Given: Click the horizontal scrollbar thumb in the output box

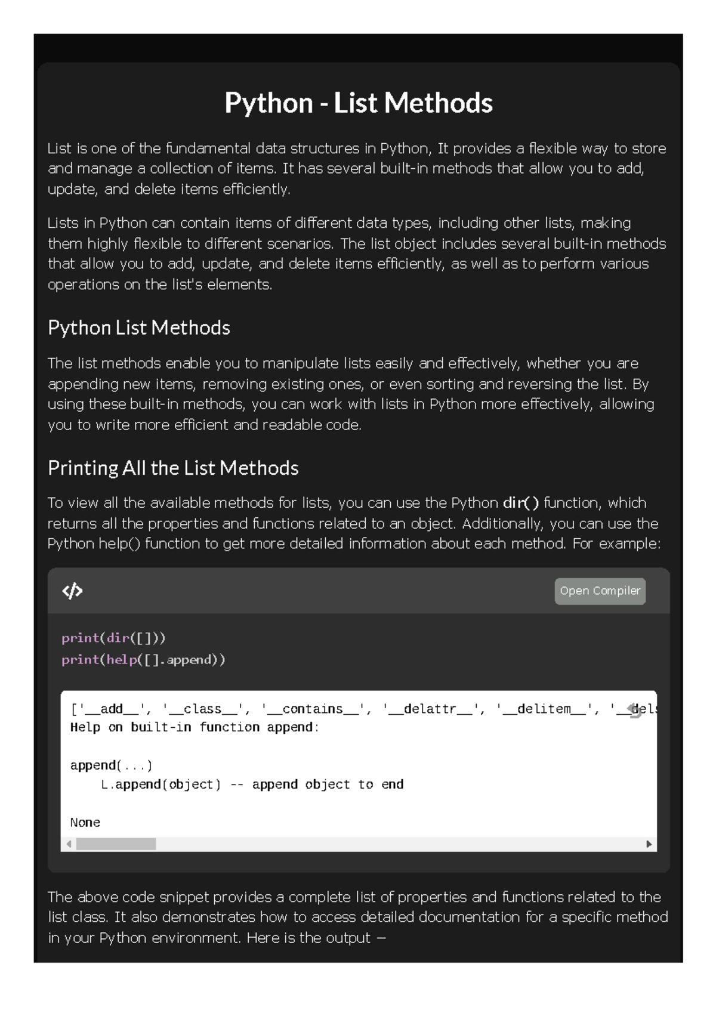Looking at the screenshot, I should (116, 844).
